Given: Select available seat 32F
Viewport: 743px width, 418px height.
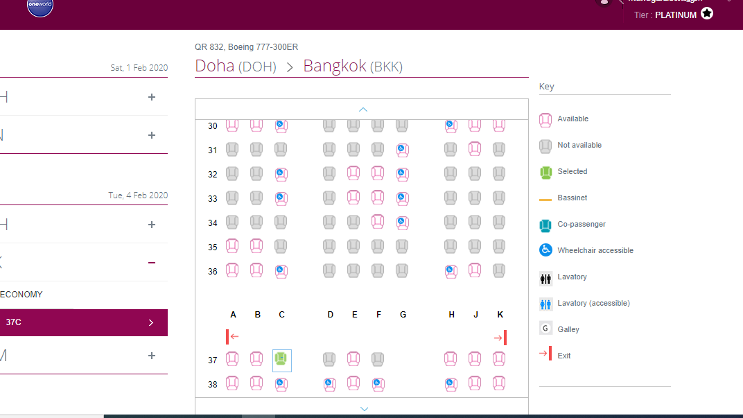Looking at the screenshot, I should point(378,173).
